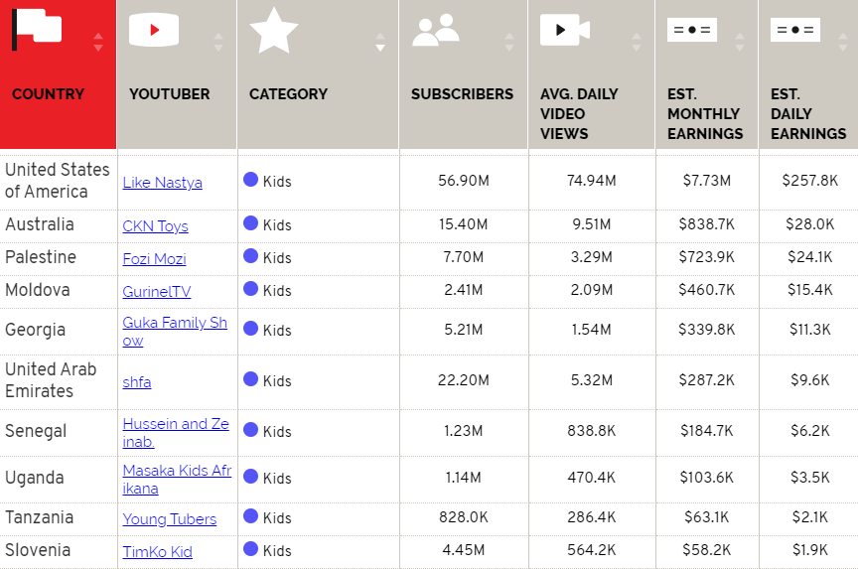Open the Like Nastya channel link
Image resolution: width=858 pixels, height=569 pixels.
(x=163, y=182)
